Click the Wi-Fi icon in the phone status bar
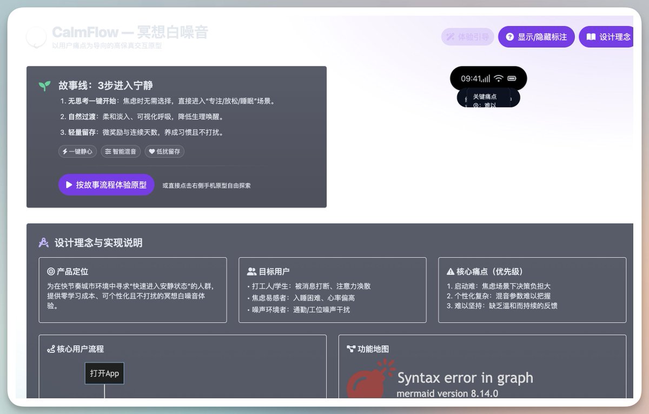Screen dimensions: 649x414 coord(499,78)
